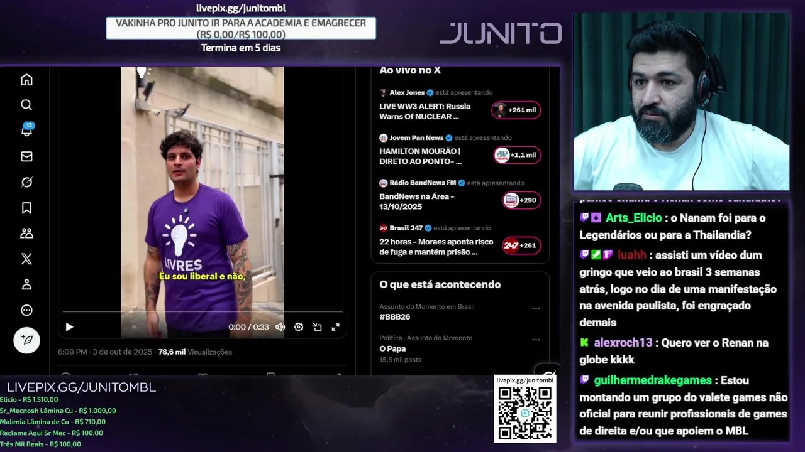Click the vakinha donation goal banner
Viewport: 805px width, 452px height.
coord(241,28)
